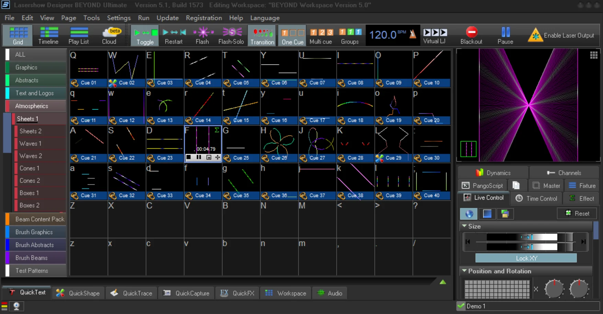This screenshot has width=603, height=314.
Task: Expand the Text and Logos category
Action: click(36, 93)
